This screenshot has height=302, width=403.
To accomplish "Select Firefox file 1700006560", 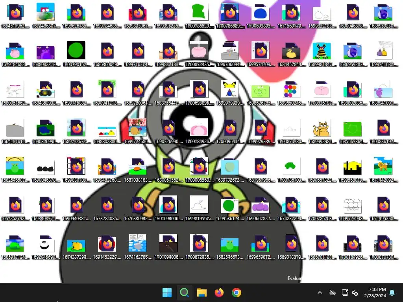I will pos(200,170).
